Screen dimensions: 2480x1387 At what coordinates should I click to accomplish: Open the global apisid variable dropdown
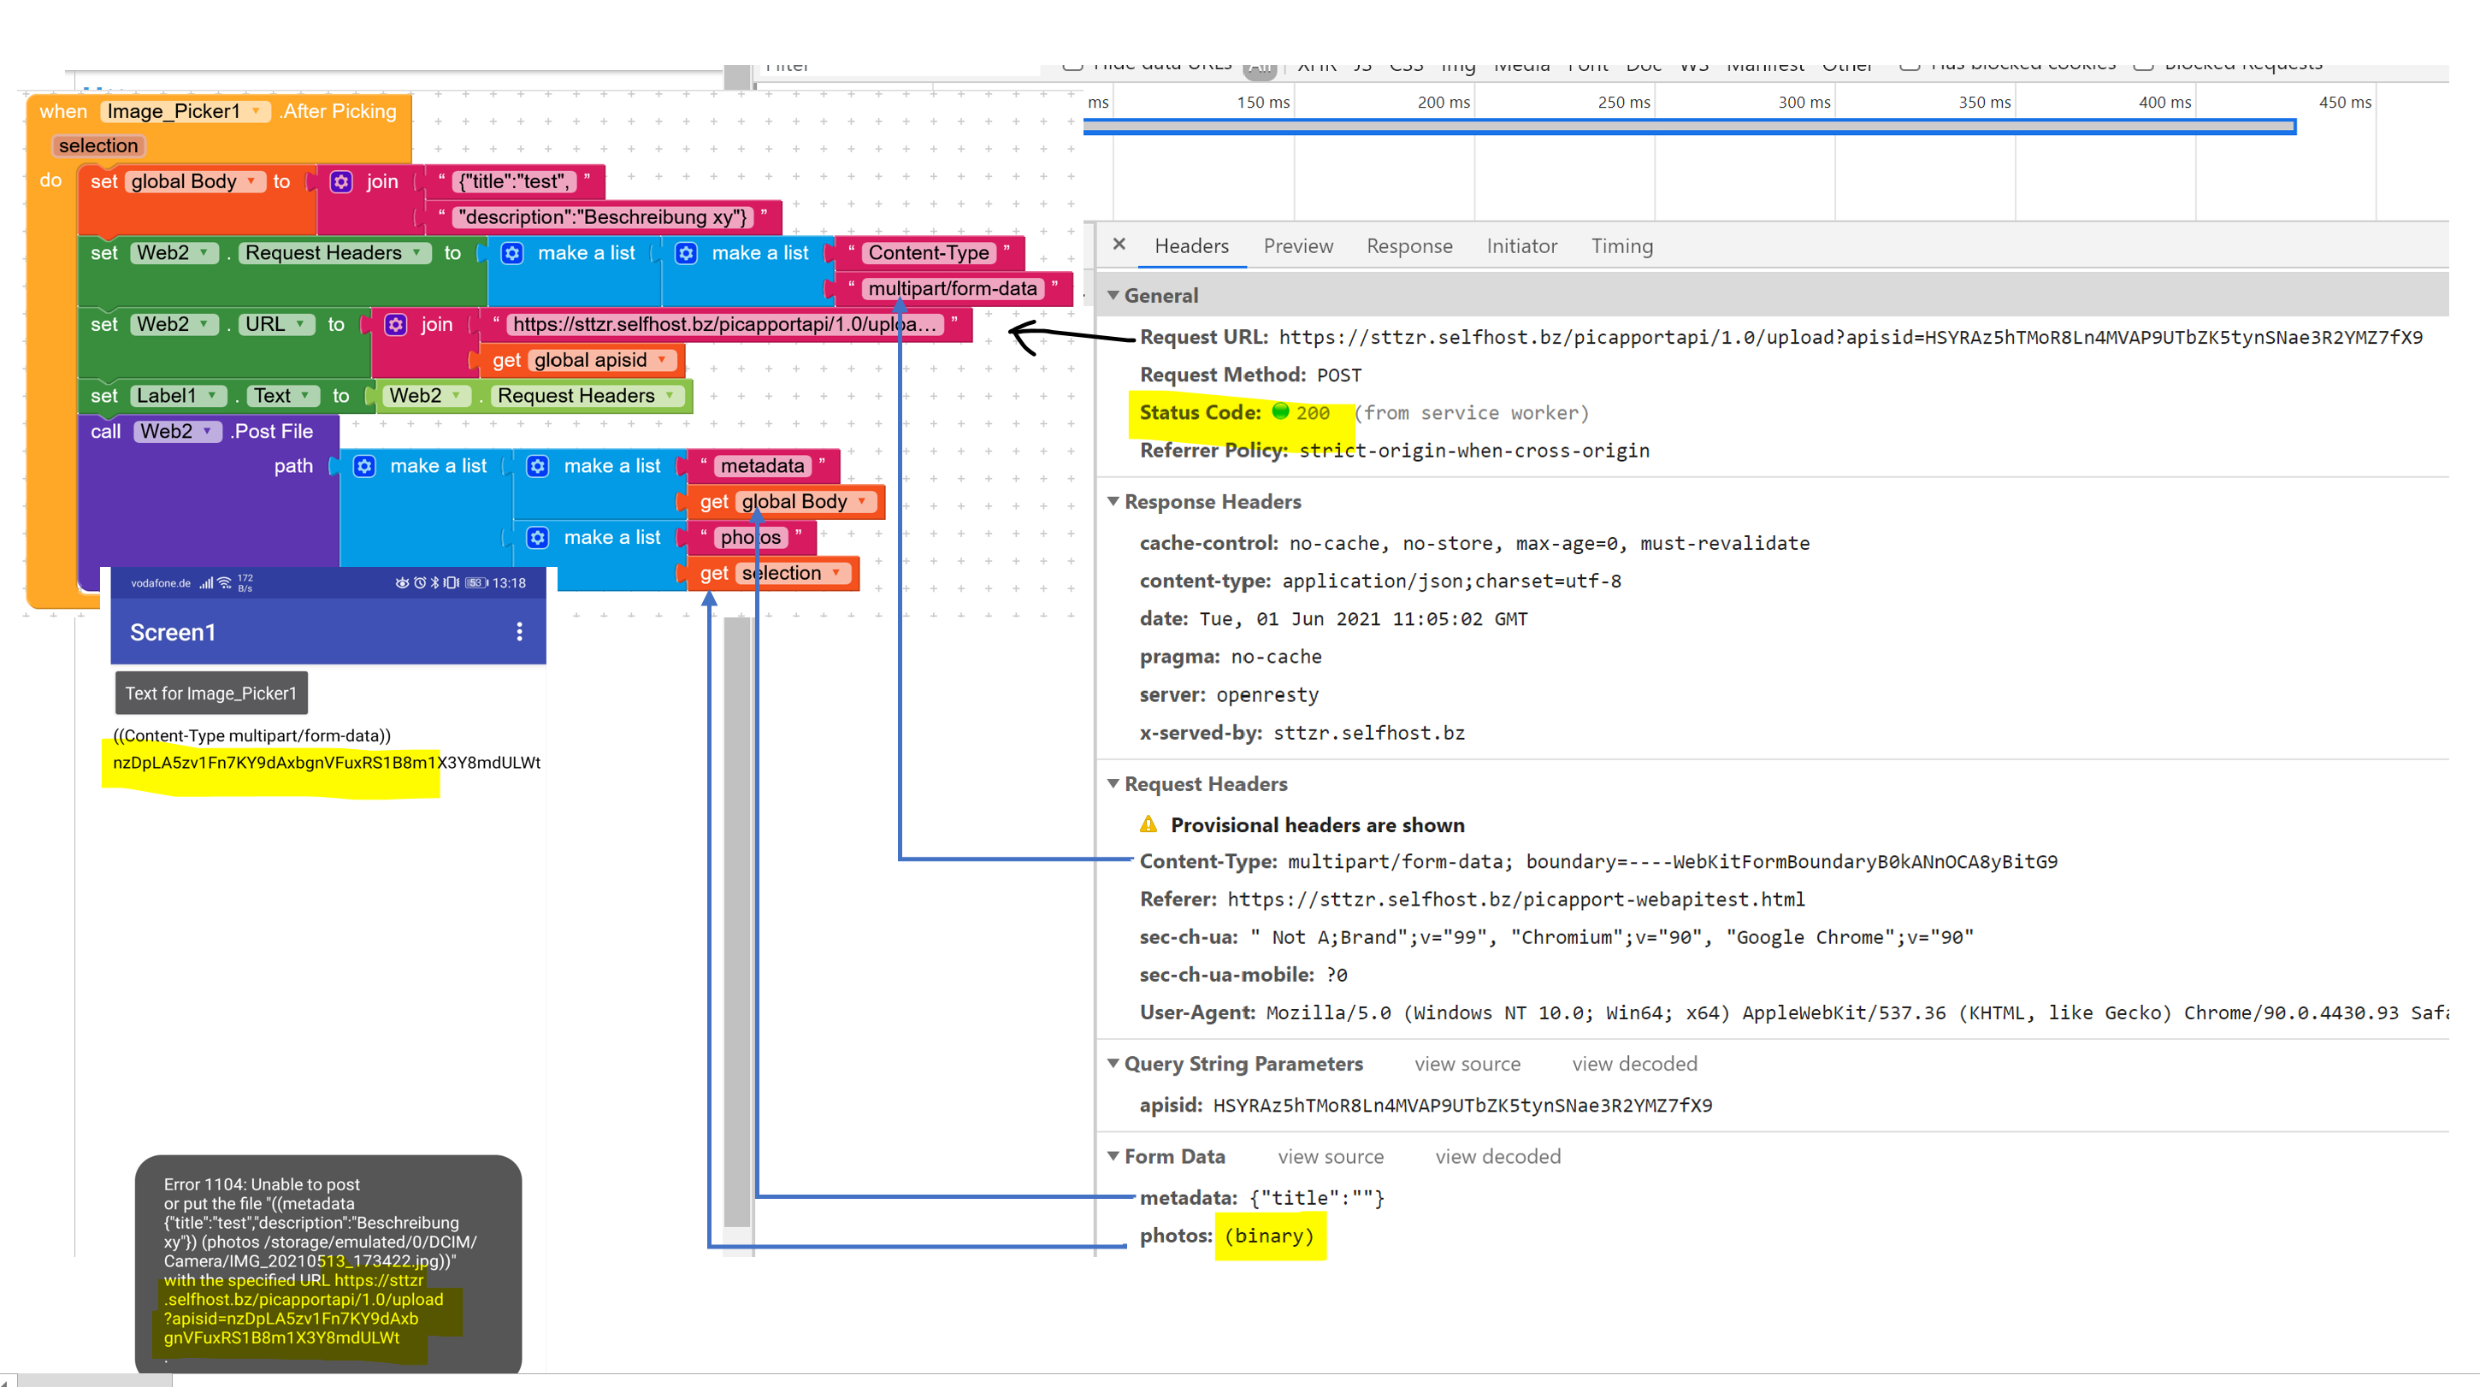[x=663, y=360]
